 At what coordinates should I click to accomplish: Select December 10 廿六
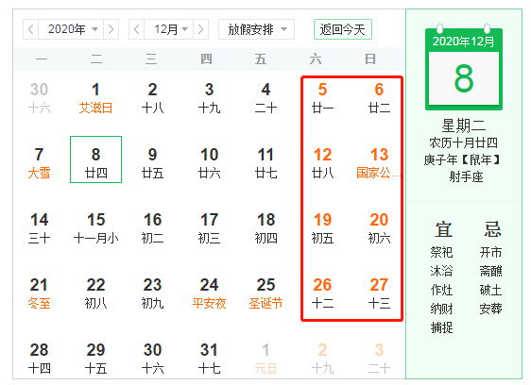tap(209, 162)
